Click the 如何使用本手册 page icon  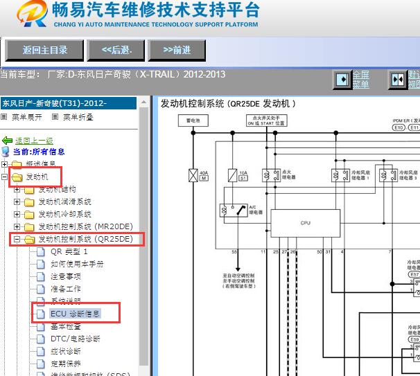click(x=41, y=265)
